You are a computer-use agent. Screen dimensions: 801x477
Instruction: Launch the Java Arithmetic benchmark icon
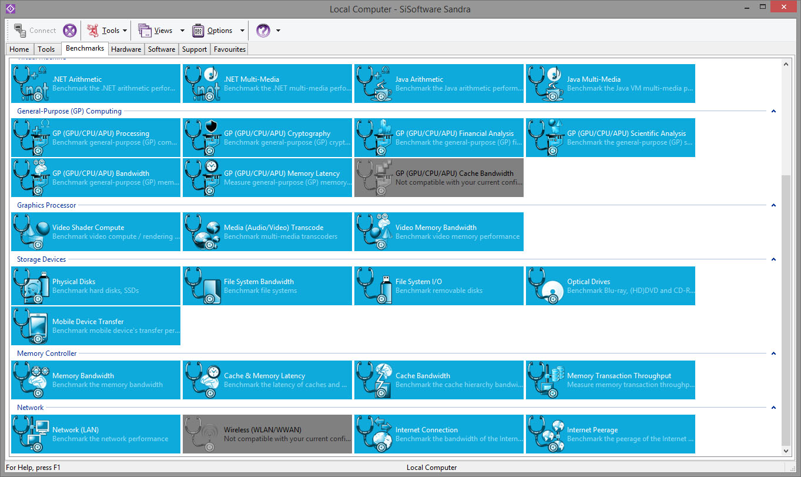pyautogui.click(x=374, y=84)
